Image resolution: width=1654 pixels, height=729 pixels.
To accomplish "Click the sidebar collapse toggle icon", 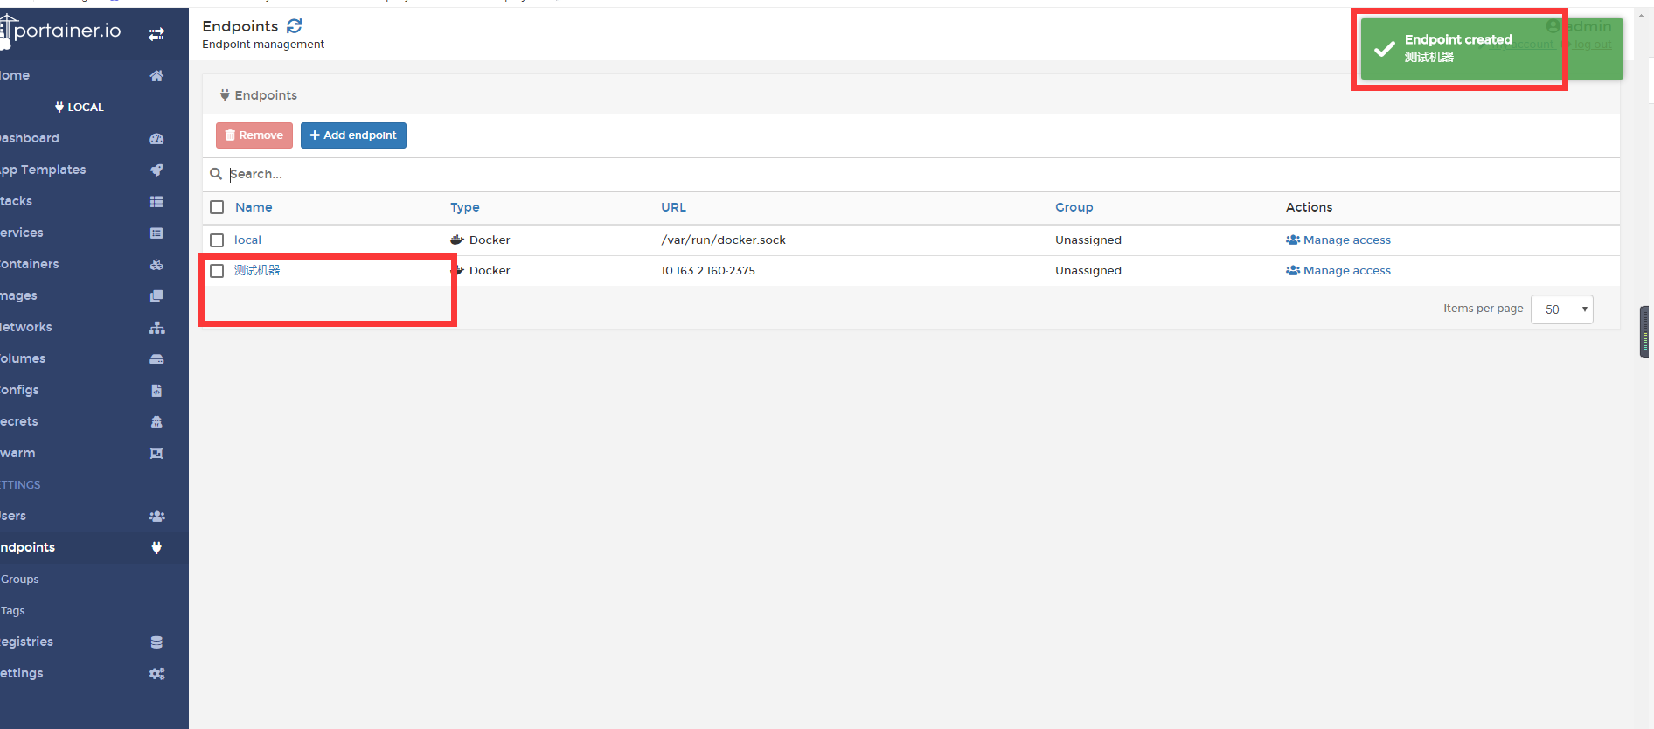I will coord(156,34).
